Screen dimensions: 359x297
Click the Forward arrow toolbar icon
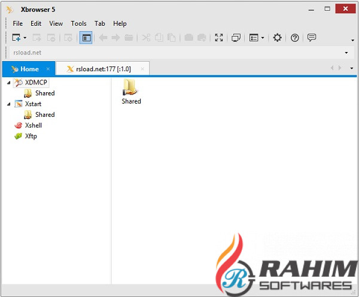[115, 38]
